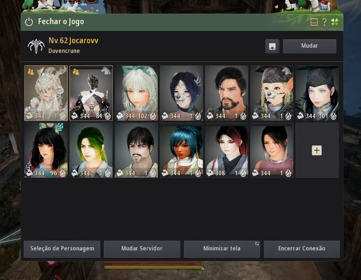
Task: Select the graduation cap character with energy 101
Action: click(317, 93)
